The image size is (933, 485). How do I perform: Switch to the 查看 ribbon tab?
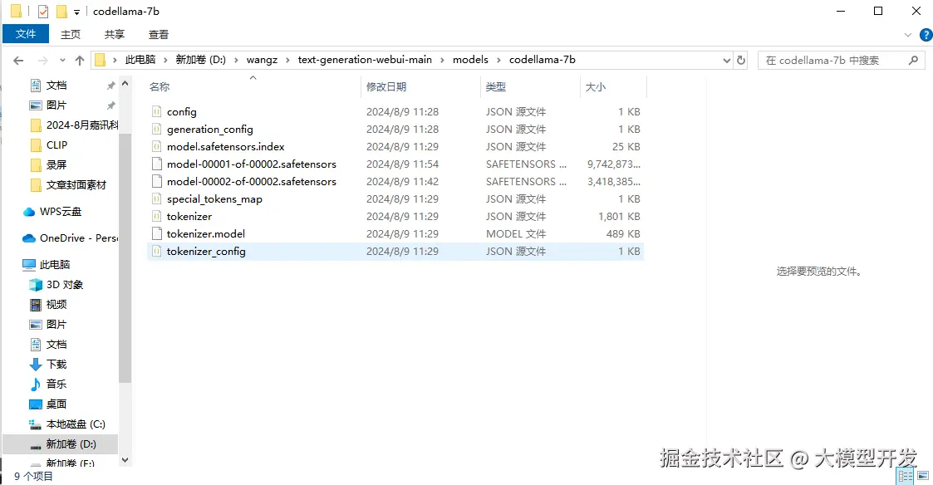[159, 34]
